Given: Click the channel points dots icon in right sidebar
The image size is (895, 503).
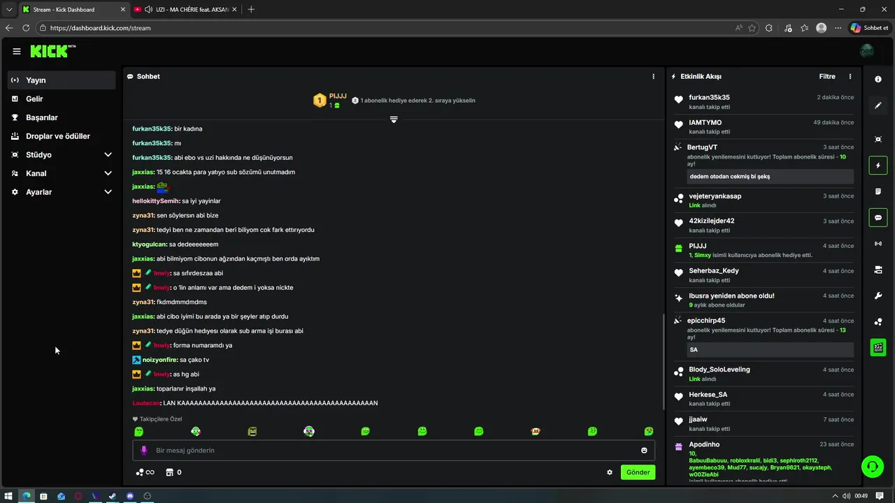Looking at the screenshot, I should (878, 321).
